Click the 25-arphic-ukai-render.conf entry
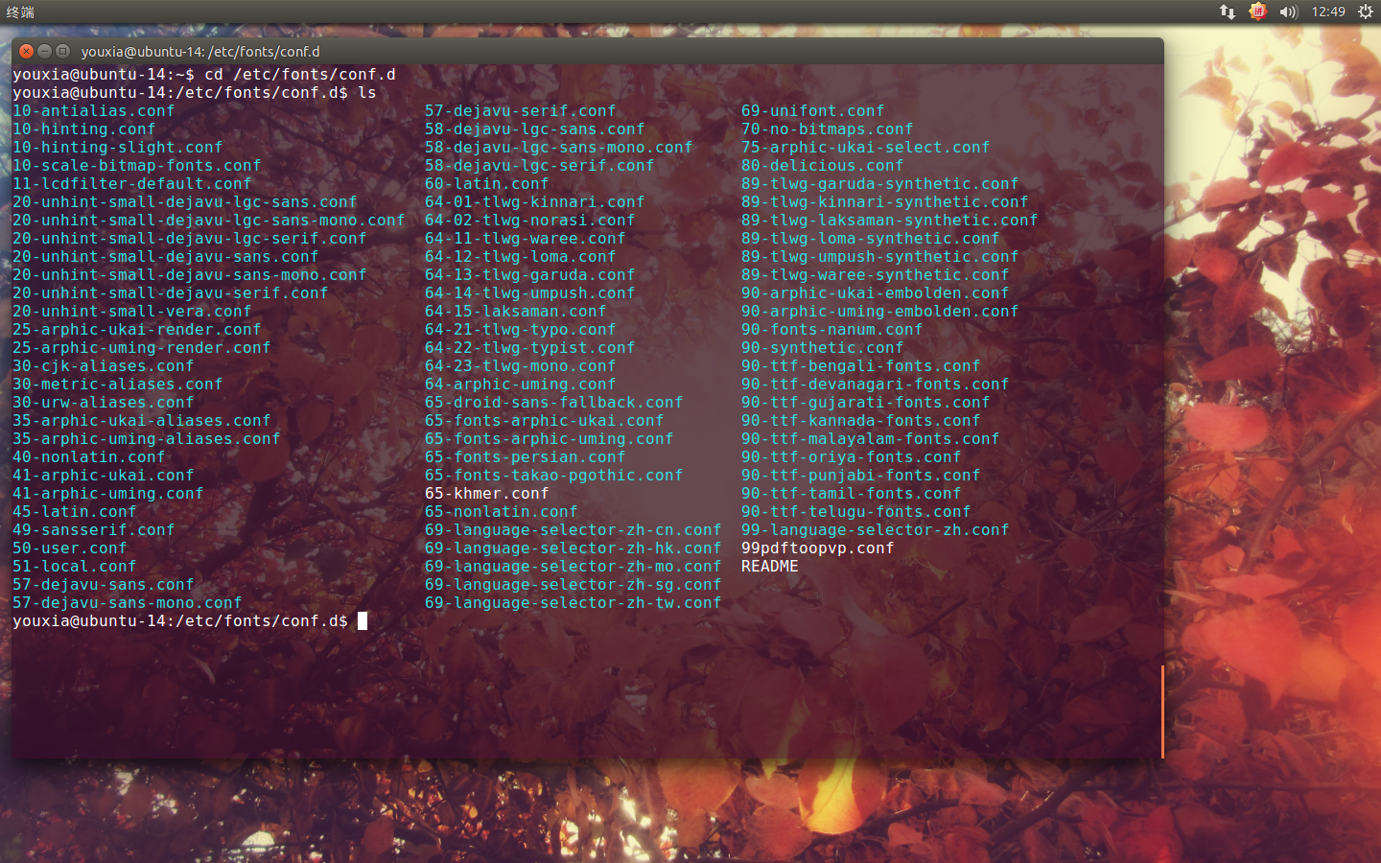 click(x=137, y=330)
